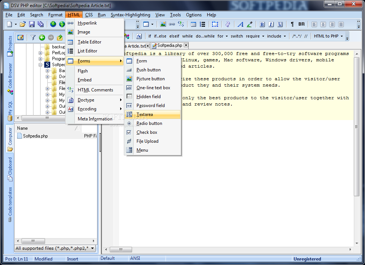Open the for loop dropdown arrow
Image resolution: width=365 pixels, height=265 pixels.
tap(227, 36)
